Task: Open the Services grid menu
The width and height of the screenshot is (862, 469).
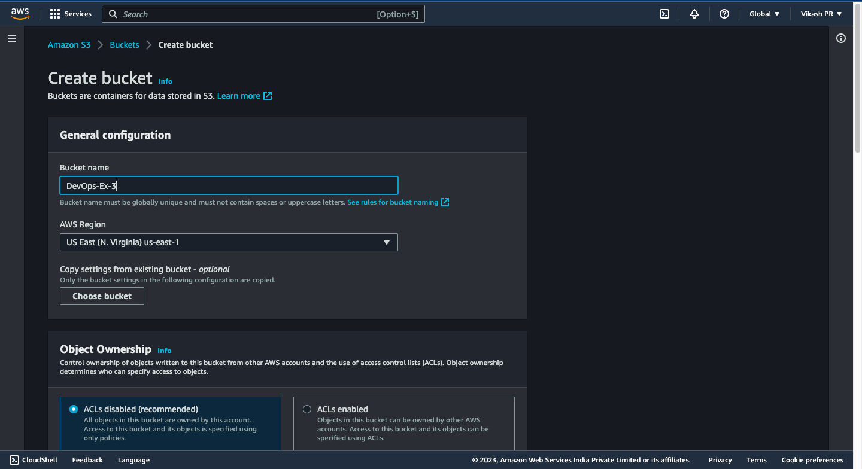Action: point(55,14)
